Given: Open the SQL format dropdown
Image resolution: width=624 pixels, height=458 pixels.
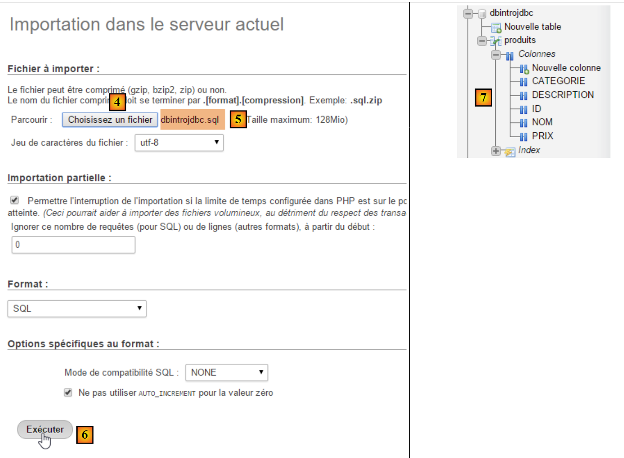Looking at the screenshot, I should coord(77,309).
